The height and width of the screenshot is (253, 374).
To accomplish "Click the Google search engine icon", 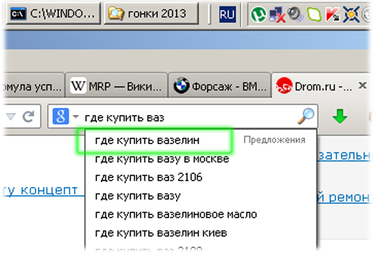I will click(60, 117).
